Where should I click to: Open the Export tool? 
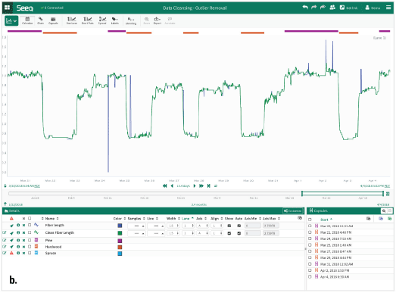157,20
